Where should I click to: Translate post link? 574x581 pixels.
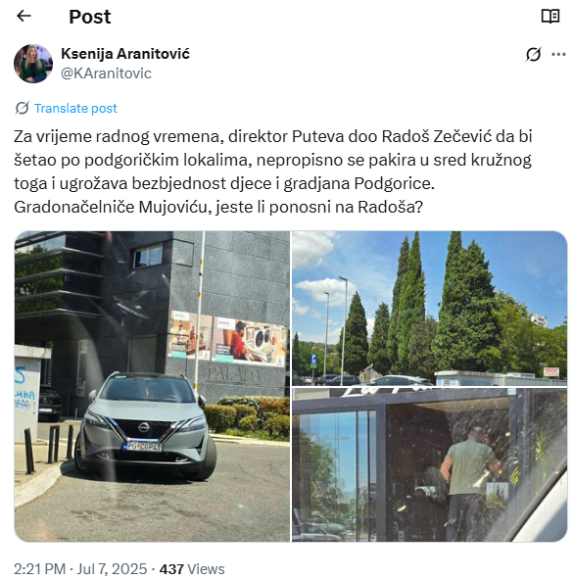[75, 108]
